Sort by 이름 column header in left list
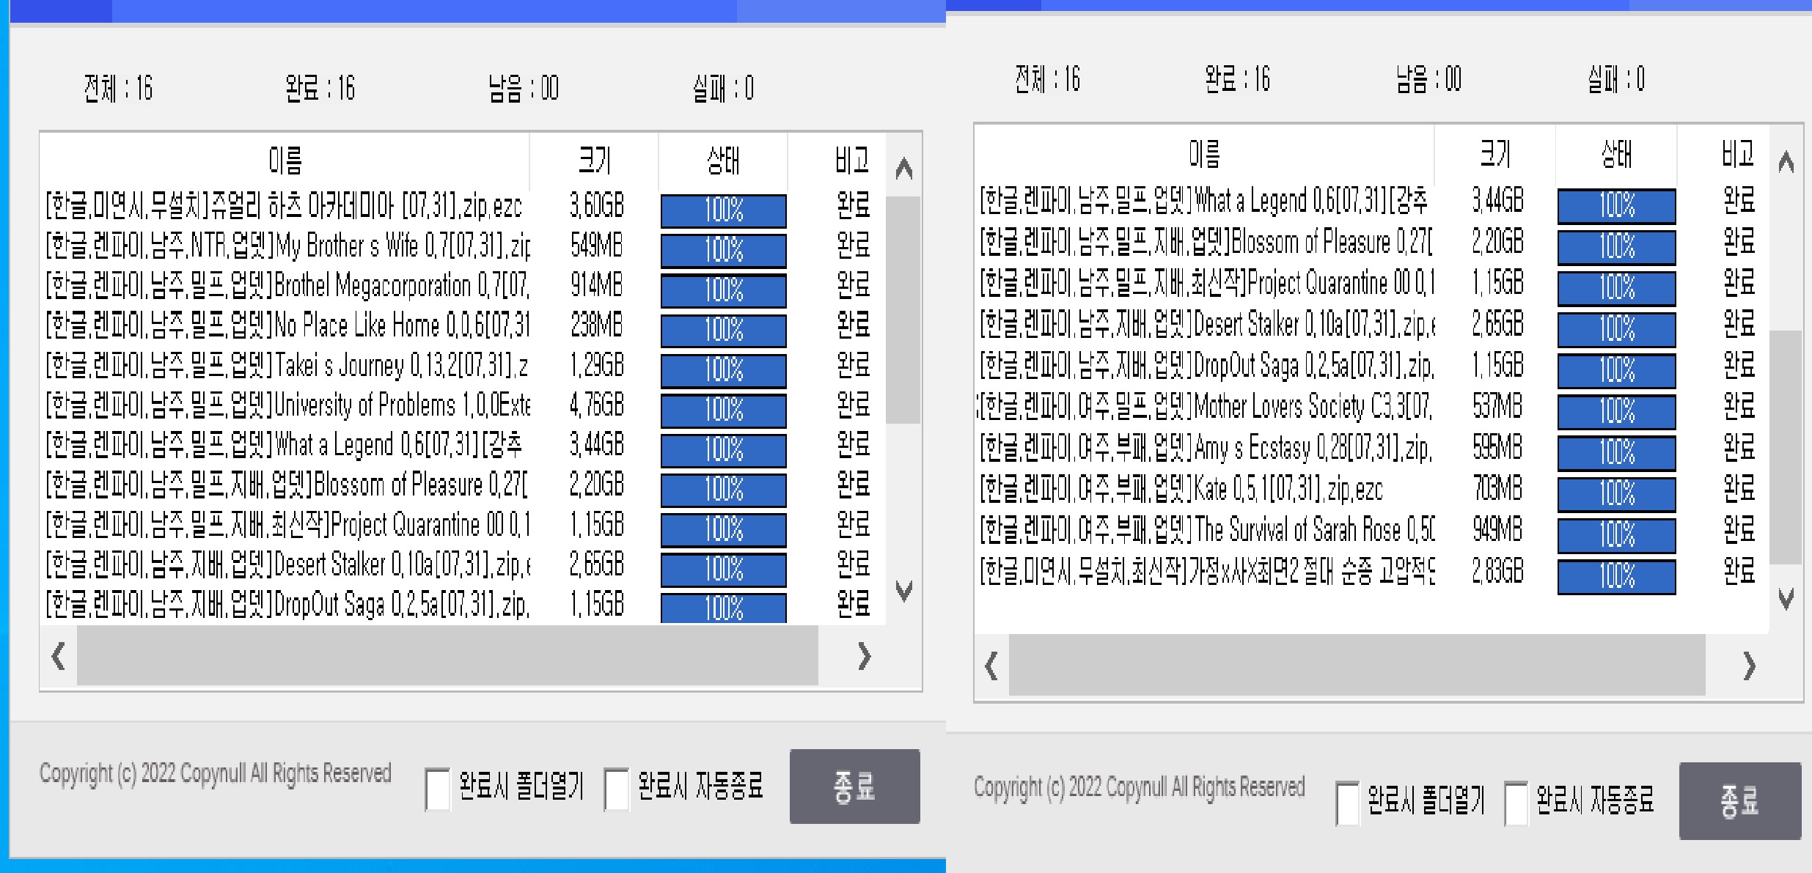Screen dimensions: 1812x873 click(285, 160)
